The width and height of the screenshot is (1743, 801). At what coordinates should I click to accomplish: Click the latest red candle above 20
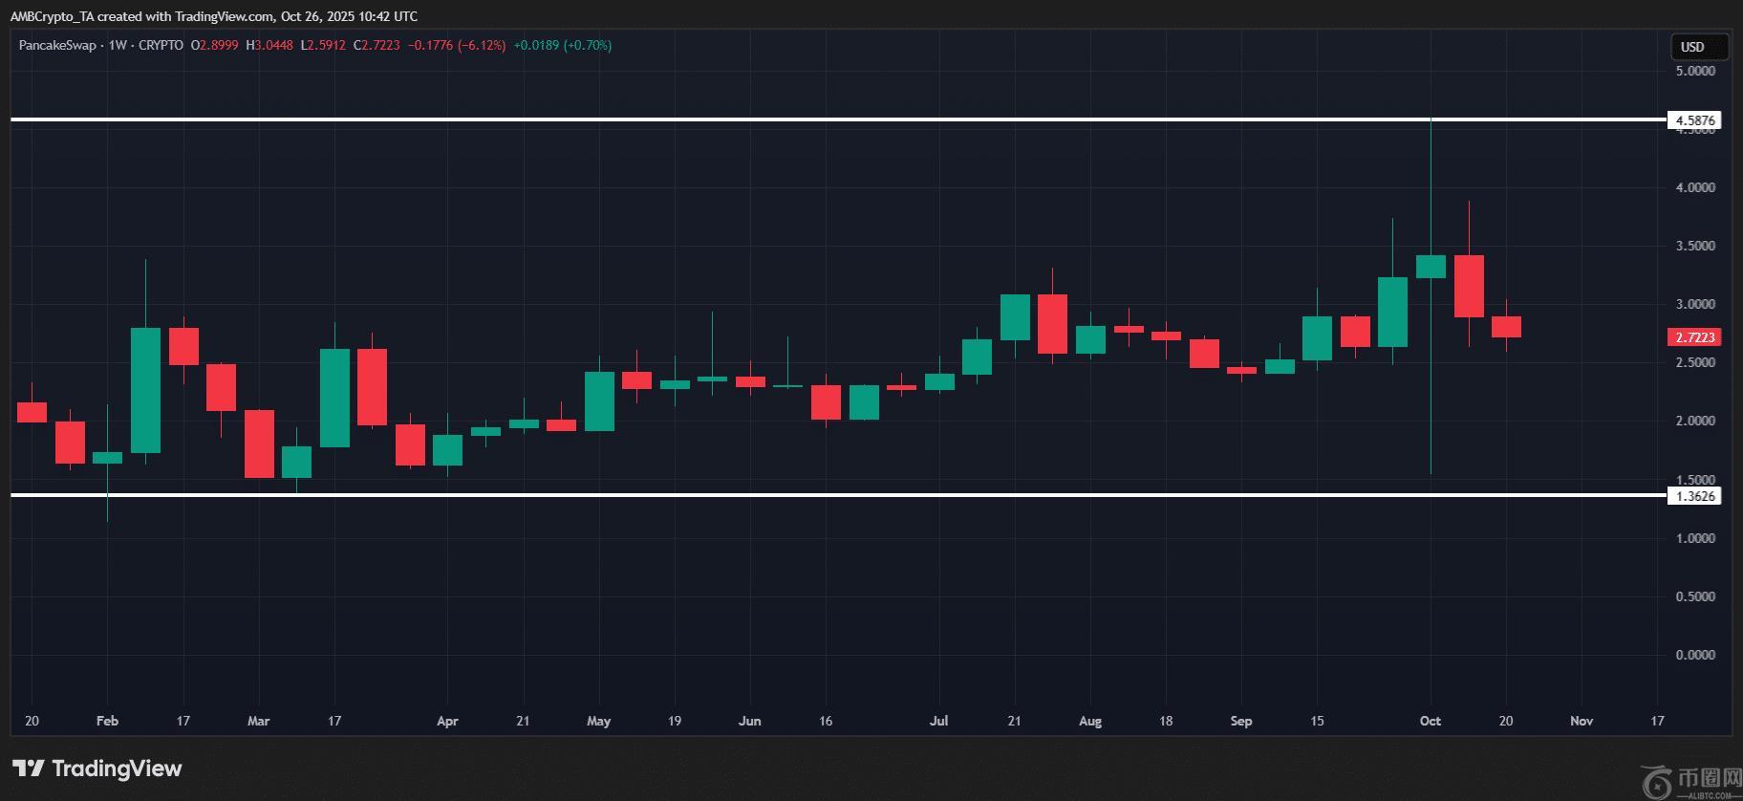[x=1506, y=327]
